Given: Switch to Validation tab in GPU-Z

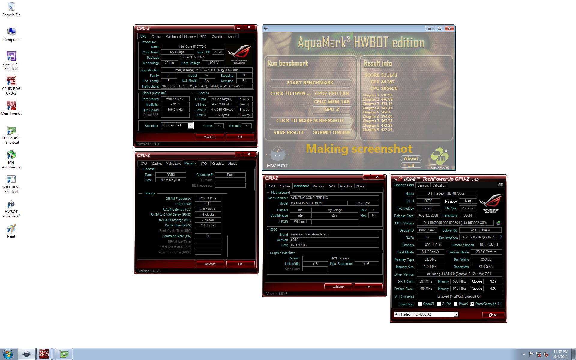Looking at the screenshot, I should (439, 185).
